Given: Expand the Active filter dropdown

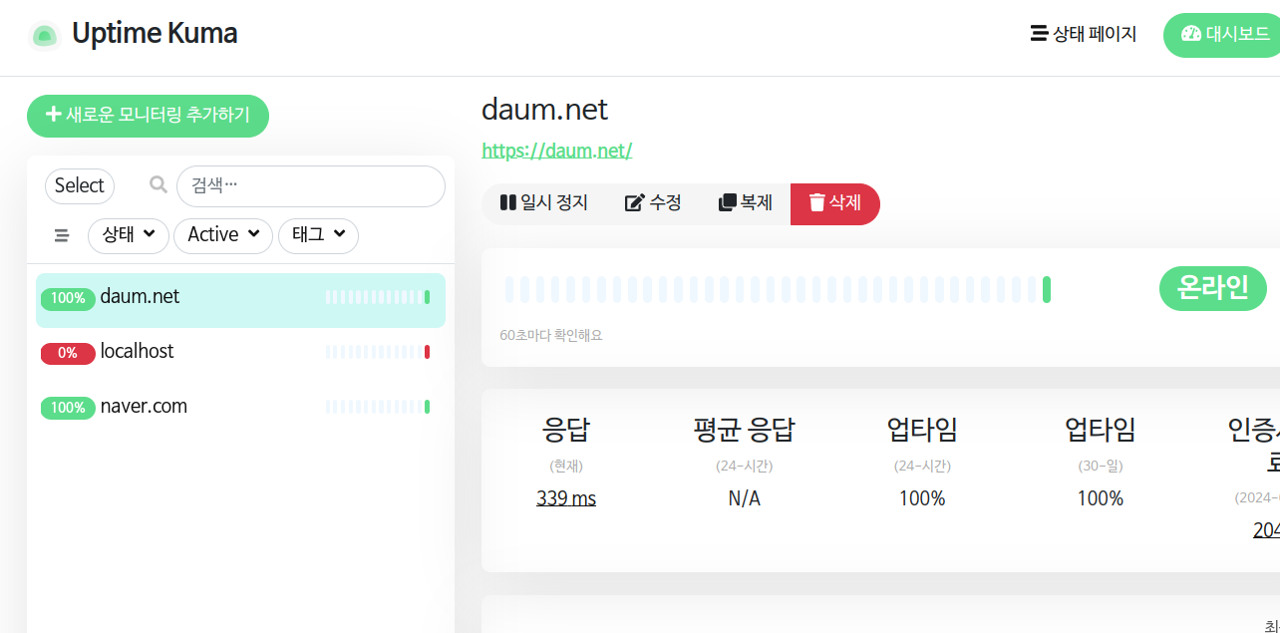Looking at the screenshot, I should tap(223, 235).
